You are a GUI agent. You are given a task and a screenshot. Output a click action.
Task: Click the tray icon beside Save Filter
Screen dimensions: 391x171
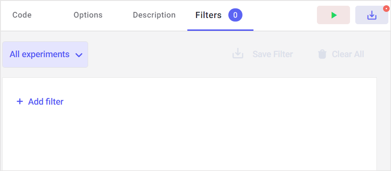pyautogui.click(x=238, y=54)
